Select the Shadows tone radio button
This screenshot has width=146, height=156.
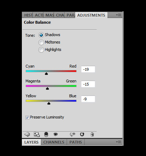41,35
